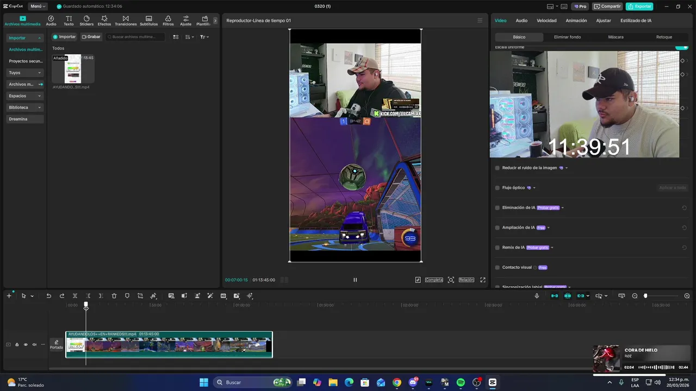Expand the Biblioteca sidebar section

point(25,108)
